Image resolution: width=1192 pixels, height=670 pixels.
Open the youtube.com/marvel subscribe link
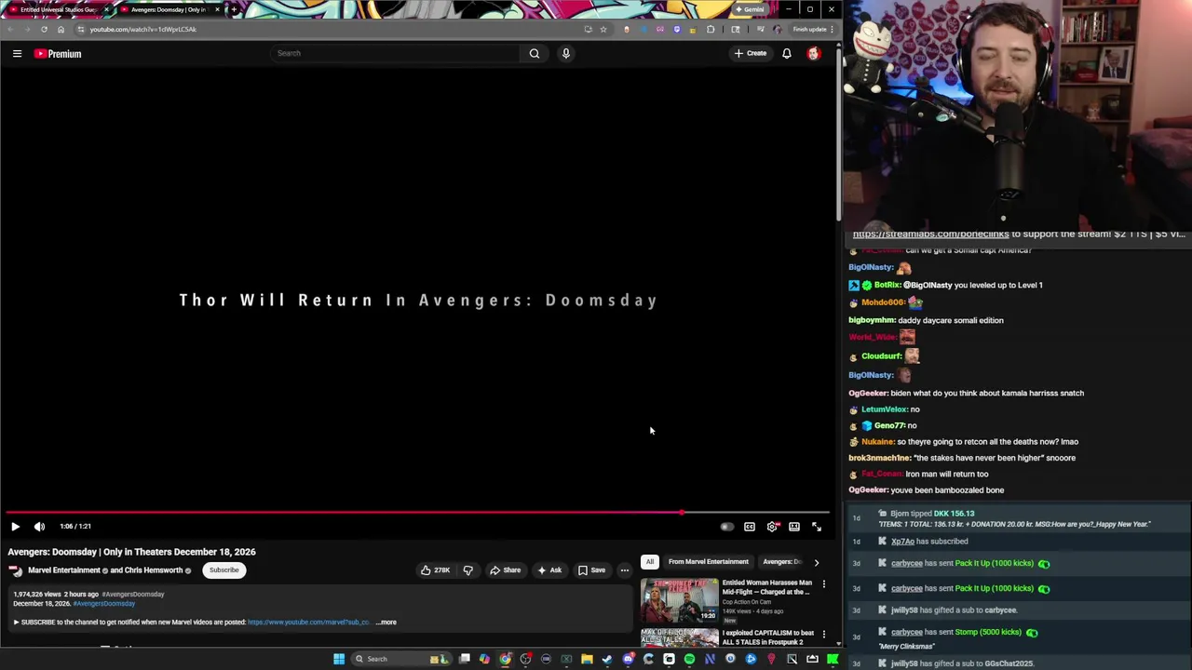pyautogui.click(x=309, y=623)
